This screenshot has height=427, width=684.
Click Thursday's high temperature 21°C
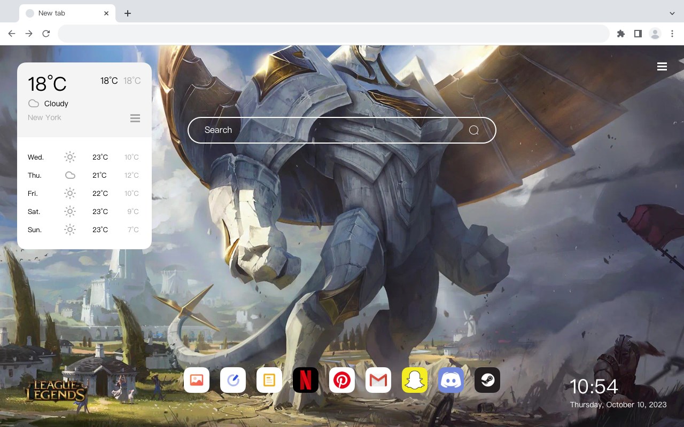click(x=100, y=175)
